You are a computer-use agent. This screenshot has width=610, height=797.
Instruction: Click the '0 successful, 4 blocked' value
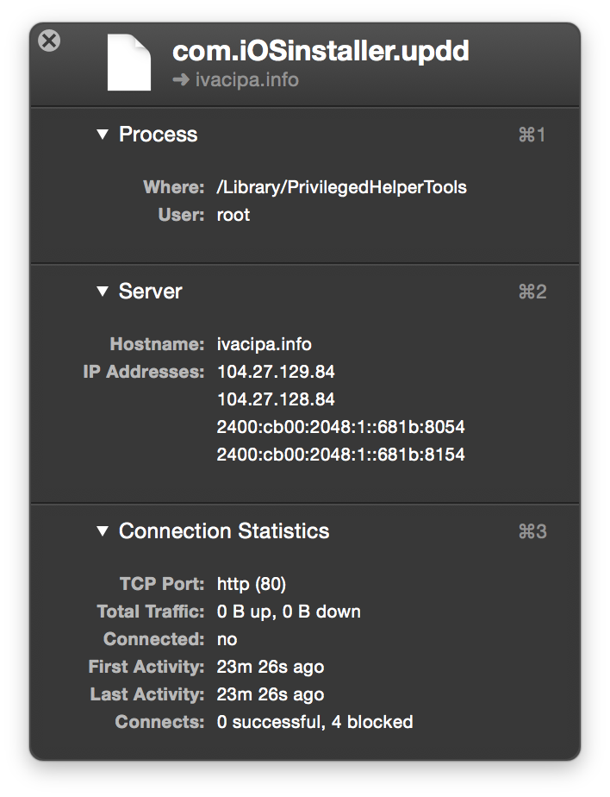(x=314, y=722)
